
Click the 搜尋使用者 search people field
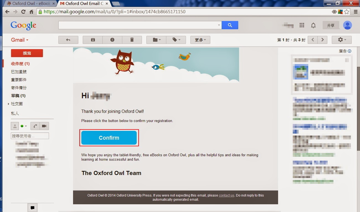[x=30, y=136]
